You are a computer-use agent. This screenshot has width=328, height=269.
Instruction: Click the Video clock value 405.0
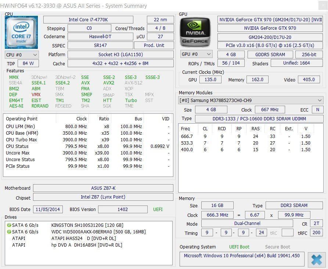point(309,79)
